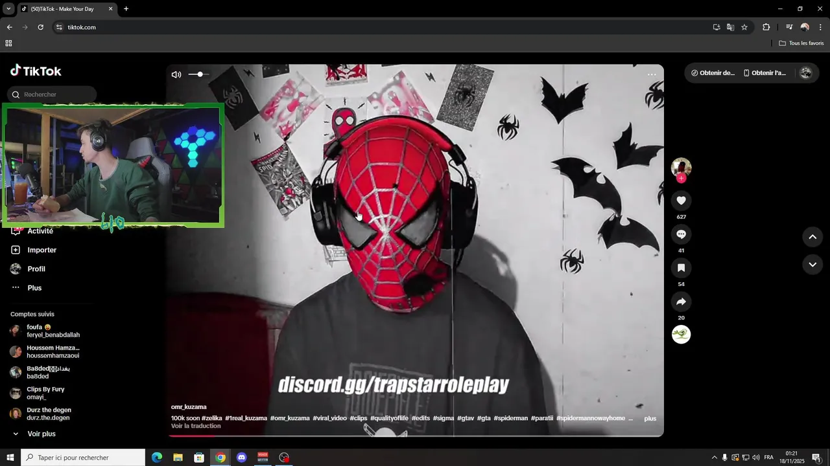Bookmark the video to favorites

(681, 268)
